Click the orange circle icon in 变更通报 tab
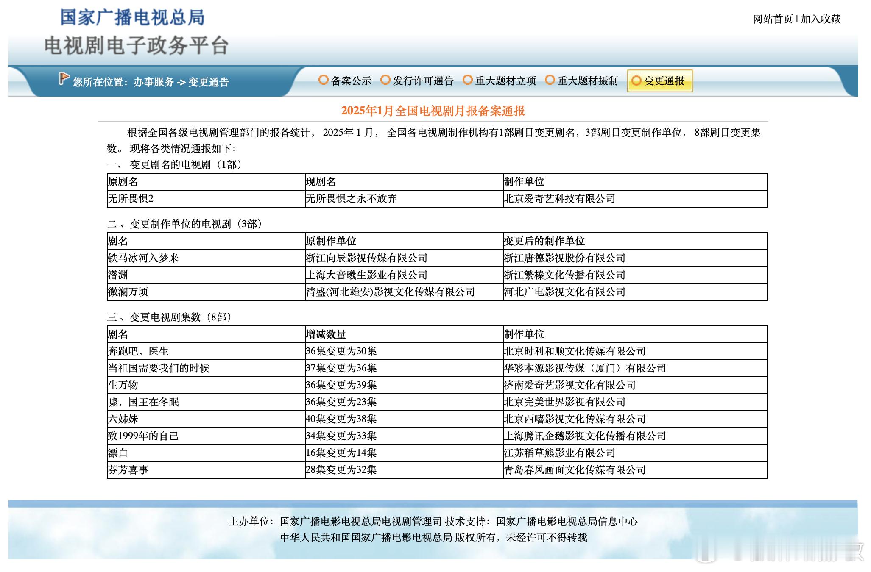871x572 pixels. [x=636, y=81]
